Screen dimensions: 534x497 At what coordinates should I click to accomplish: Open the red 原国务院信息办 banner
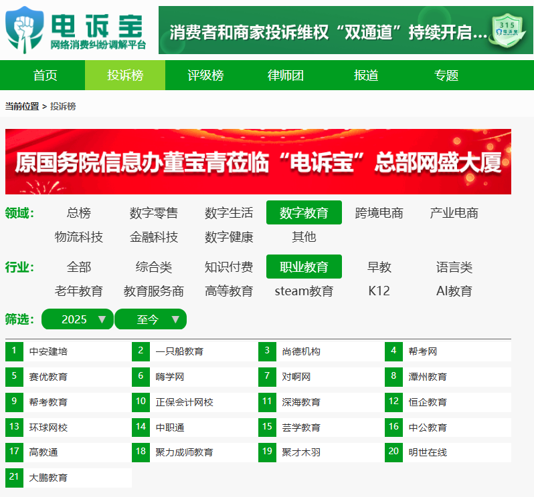coord(258,162)
